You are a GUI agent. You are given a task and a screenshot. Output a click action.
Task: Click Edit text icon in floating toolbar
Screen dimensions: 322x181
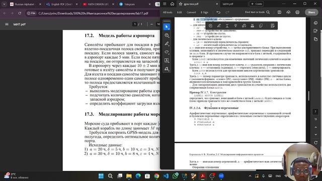273,26
